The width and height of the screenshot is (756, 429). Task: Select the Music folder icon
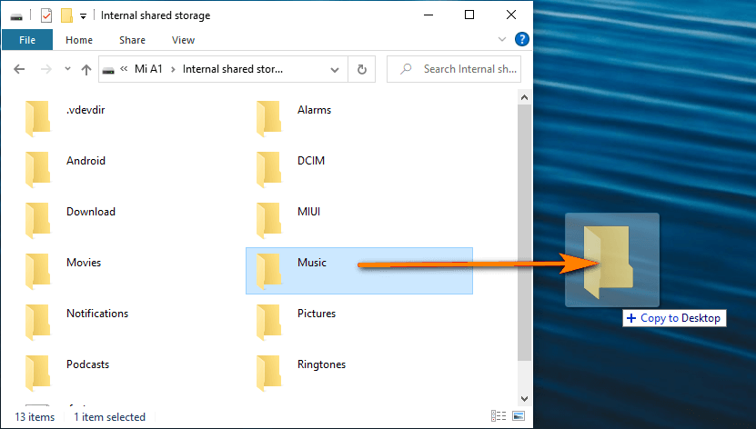[x=268, y=272]
